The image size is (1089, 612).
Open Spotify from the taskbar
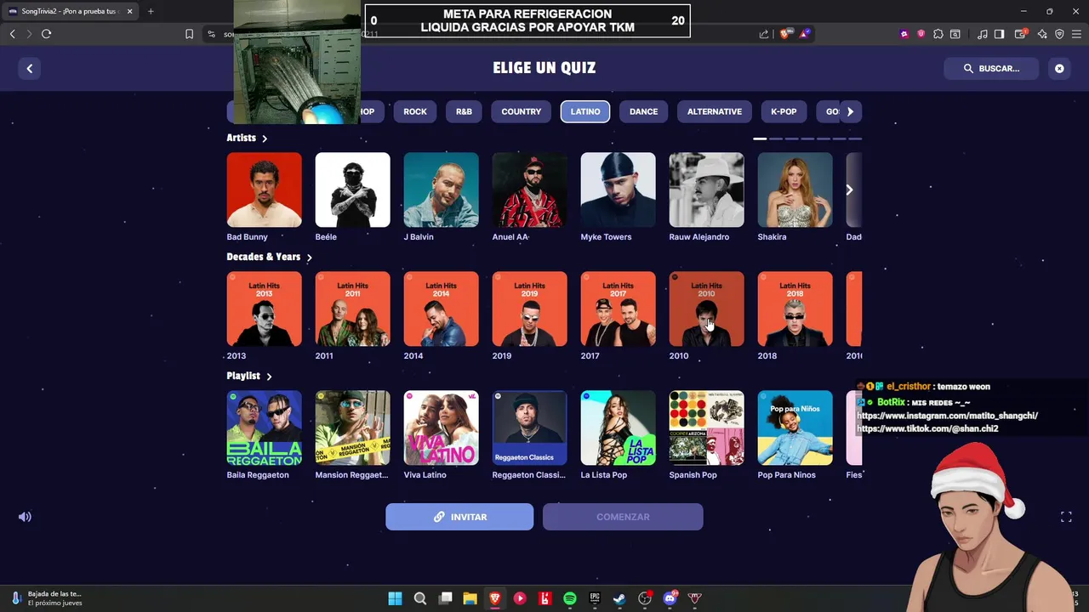pyautogui.click(x=570, y=598)
